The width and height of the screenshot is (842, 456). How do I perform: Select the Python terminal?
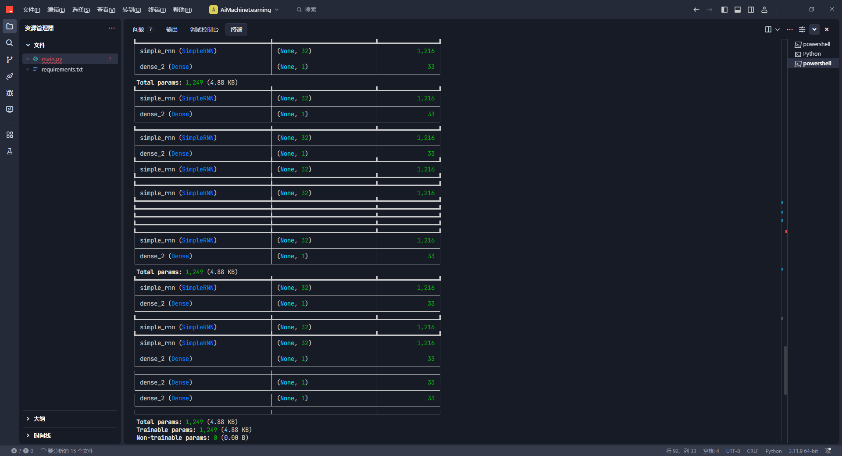(813, 53)
